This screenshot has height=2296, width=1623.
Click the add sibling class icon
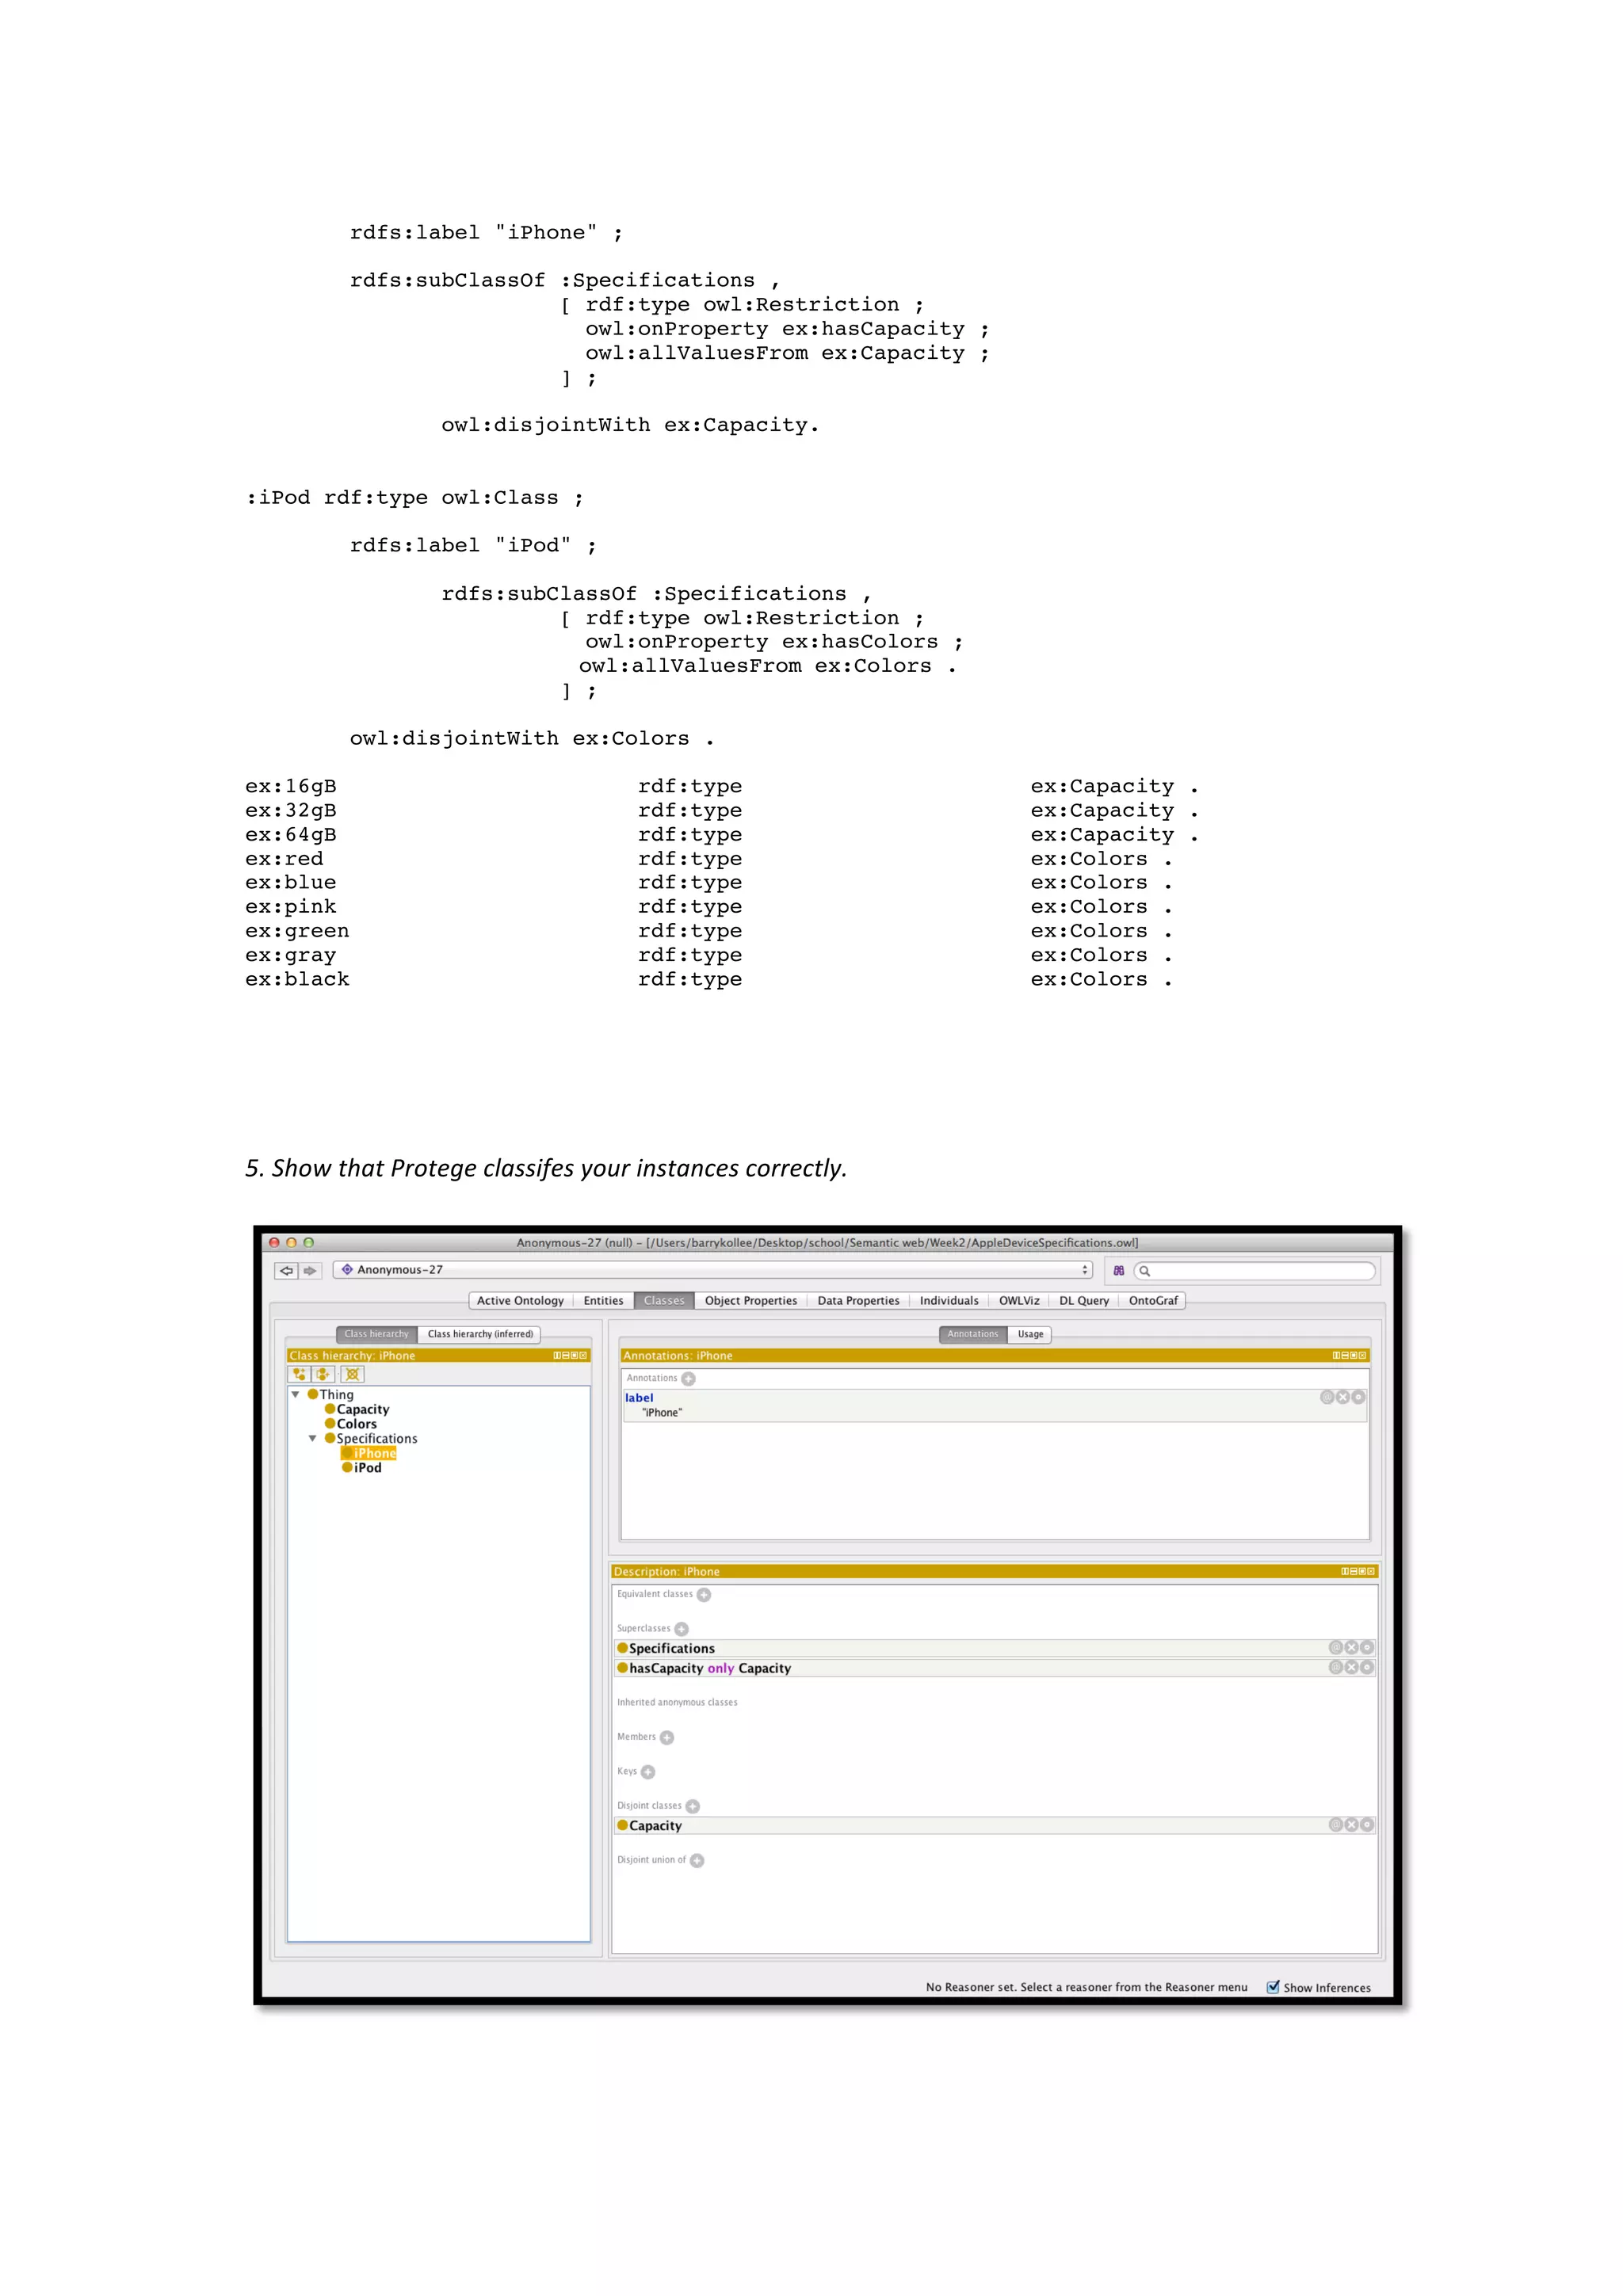click(323, 1374)
